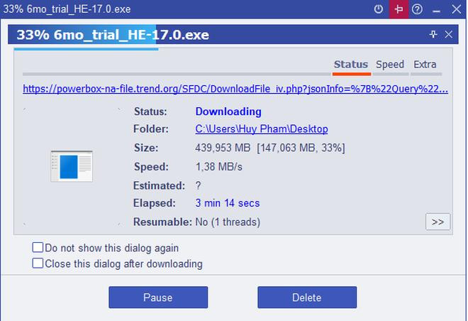Open help via the question mark icon
Viewport: 468px width, 321px height.
tap(418, 9)
